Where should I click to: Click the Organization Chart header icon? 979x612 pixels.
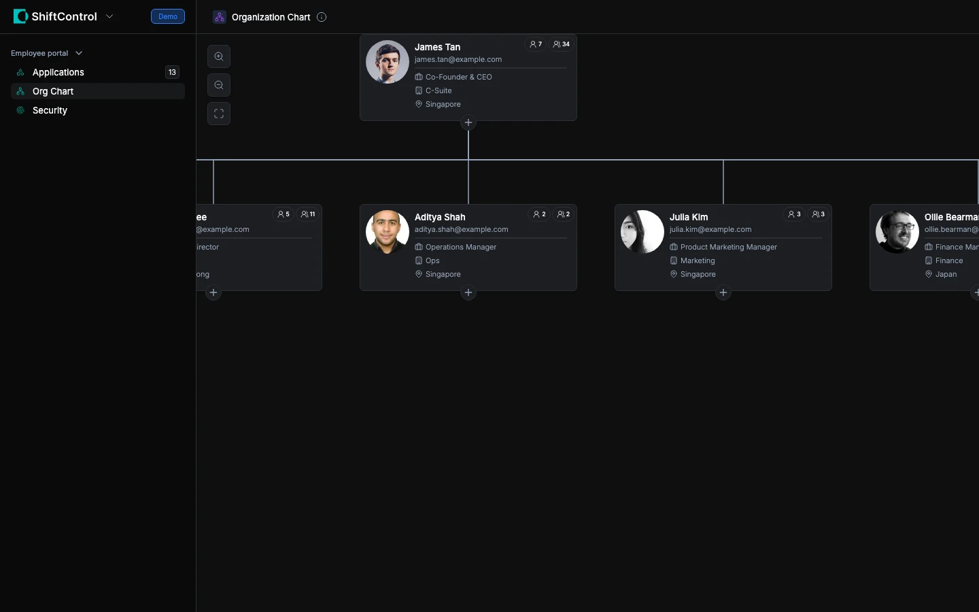tap(219, 17)
